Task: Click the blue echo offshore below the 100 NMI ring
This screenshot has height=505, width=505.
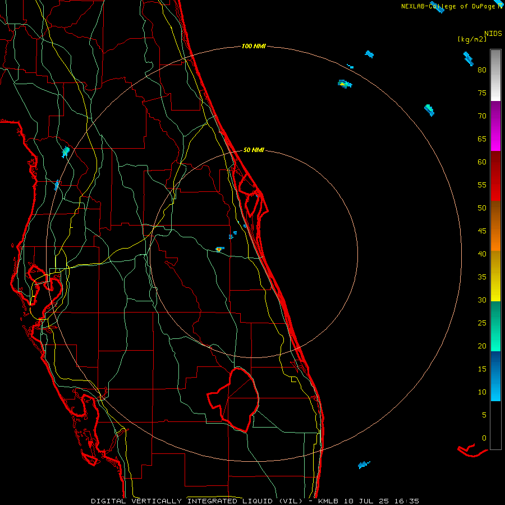Action: 364,465
